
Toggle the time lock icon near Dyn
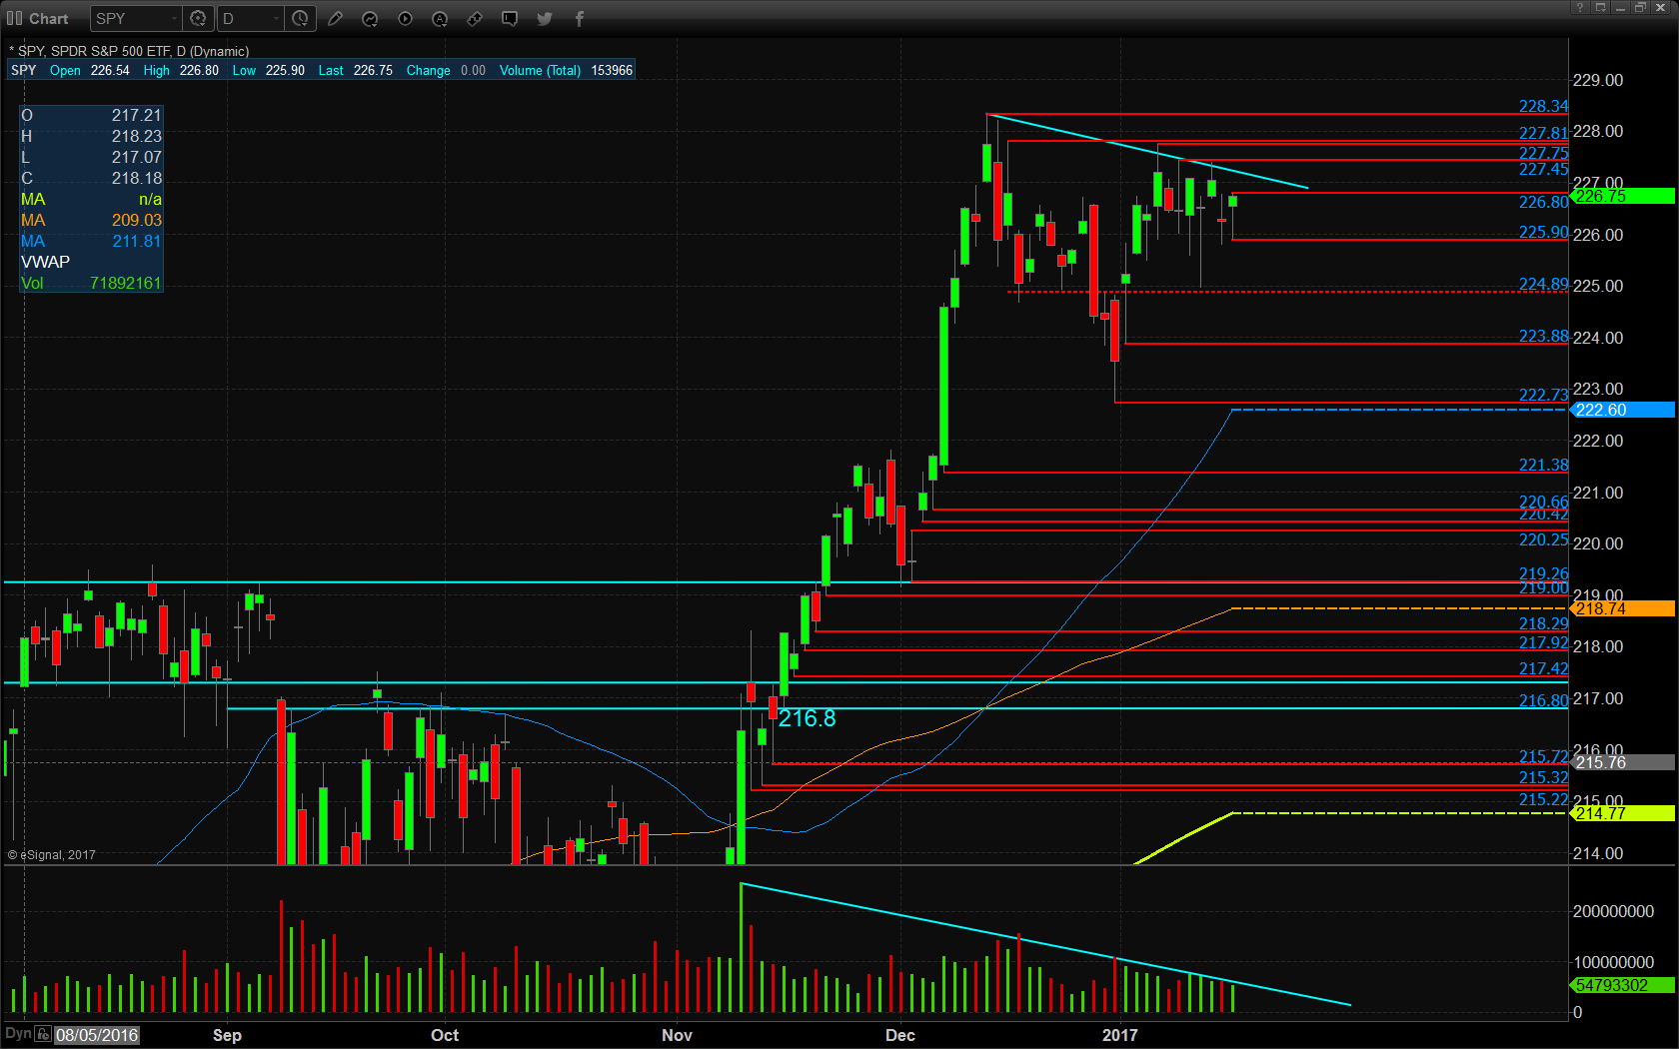[43, 1034]
